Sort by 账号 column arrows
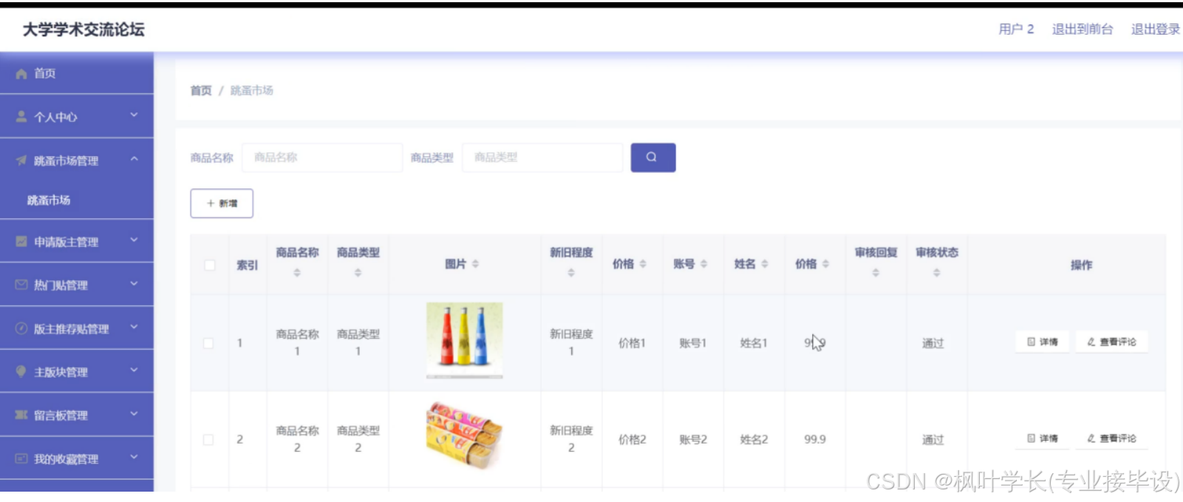1183x502 pixels. coord(703,264)
